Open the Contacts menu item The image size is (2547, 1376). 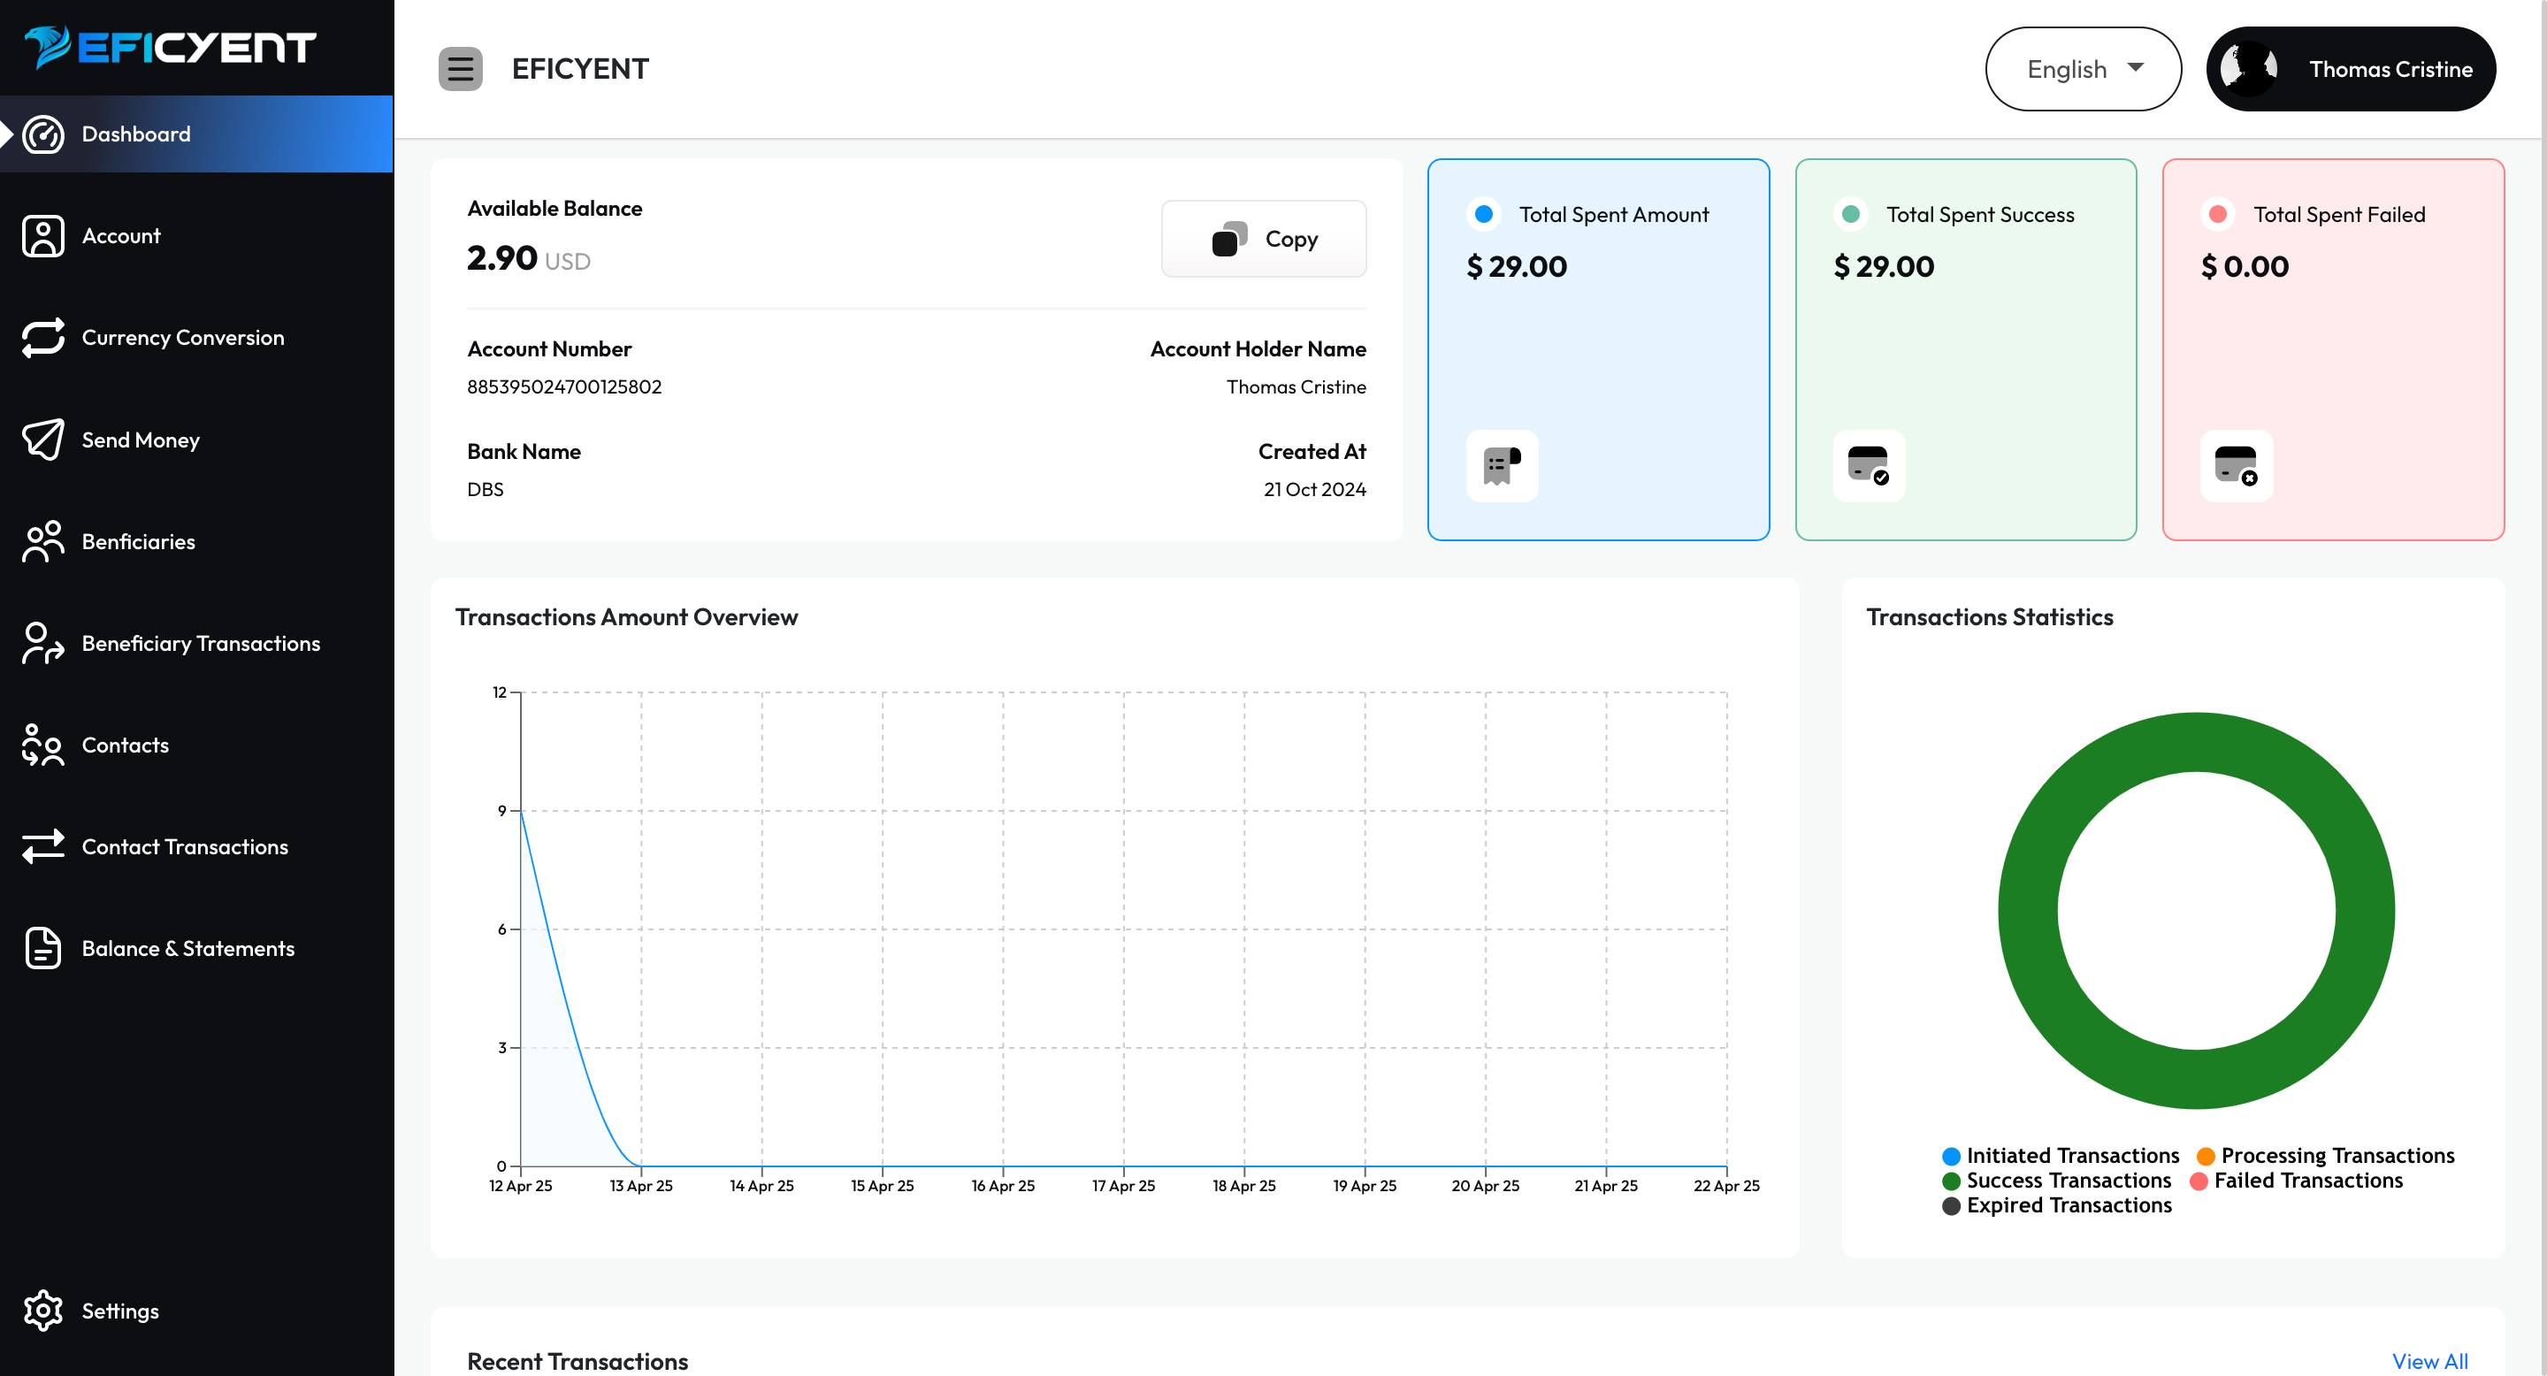(125, 745)
